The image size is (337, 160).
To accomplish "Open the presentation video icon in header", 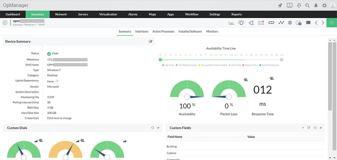I will (x=290, y=5).
